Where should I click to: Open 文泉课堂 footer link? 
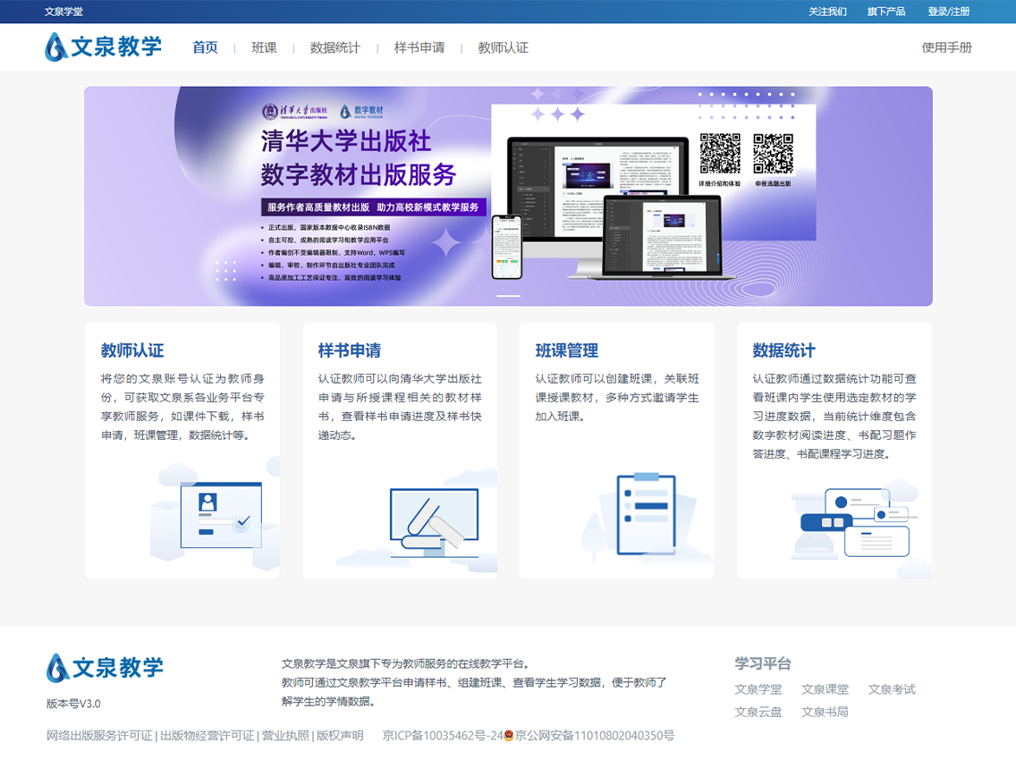(825, 689)
